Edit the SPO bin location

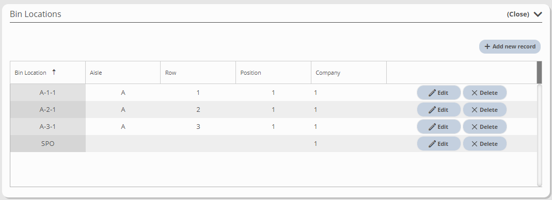[x=438, y=144]
